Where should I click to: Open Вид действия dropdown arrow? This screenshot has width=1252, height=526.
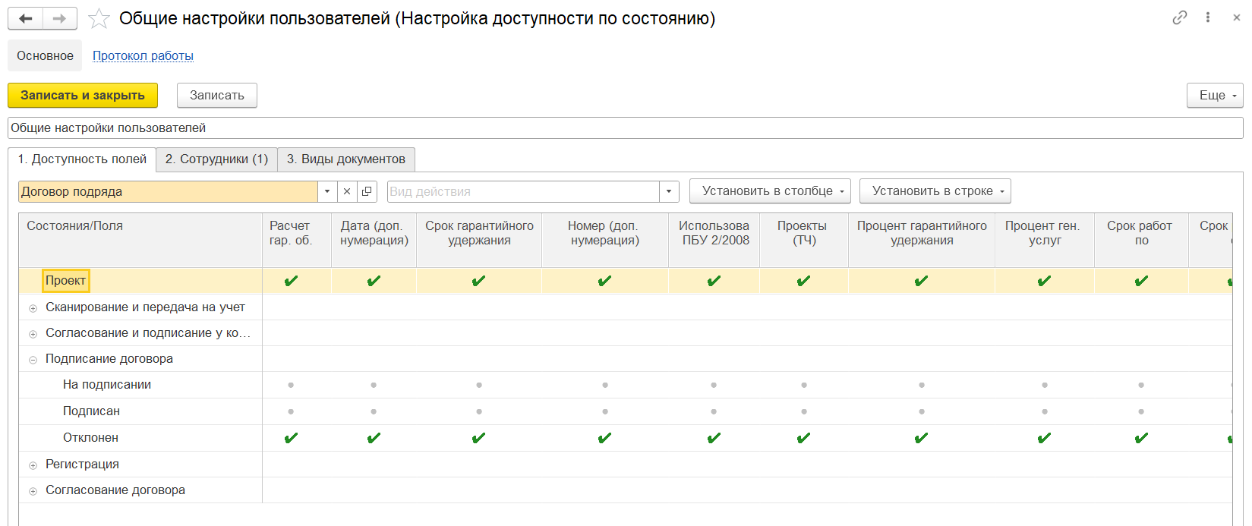[x=668, y=191]
